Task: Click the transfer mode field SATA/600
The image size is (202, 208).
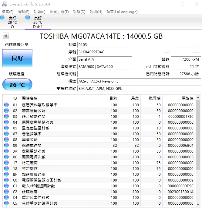Action: [x=105, y=67]
